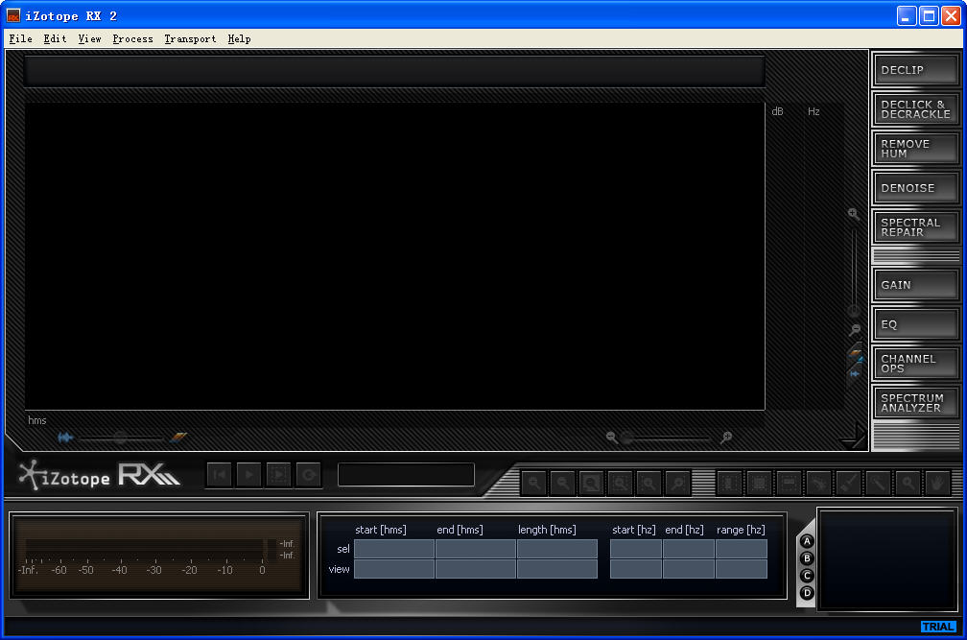Click the spectrogram icon right of opacity slider
Viewport: 967px width, 640px height.
[x=178, y=438]
